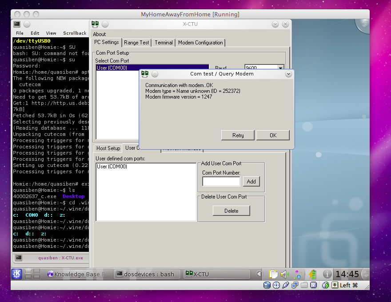Switch to the Modem Configuration tab
Viewport: 391px width, 302px height.
point(200,43)
